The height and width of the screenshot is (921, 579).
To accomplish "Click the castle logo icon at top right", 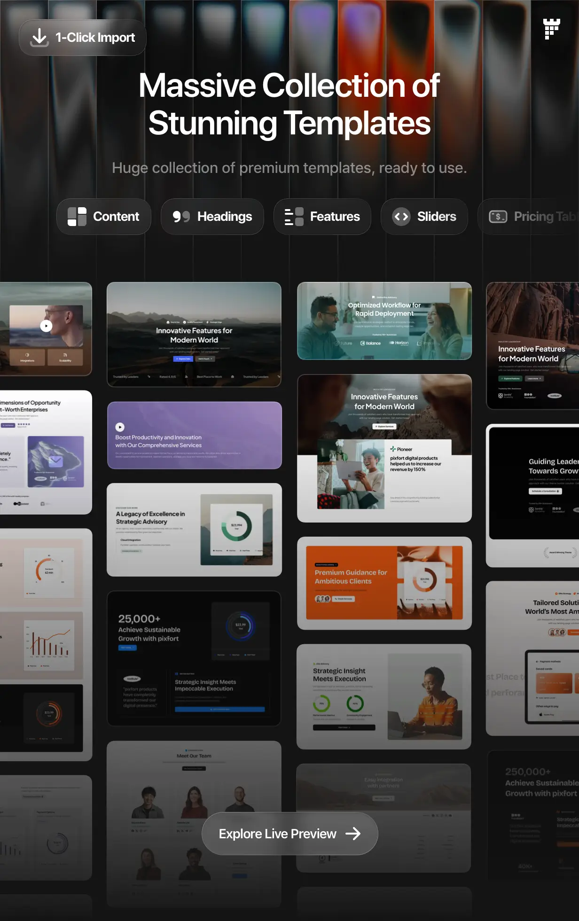I will pyautogui.click(x=551, y=29).
